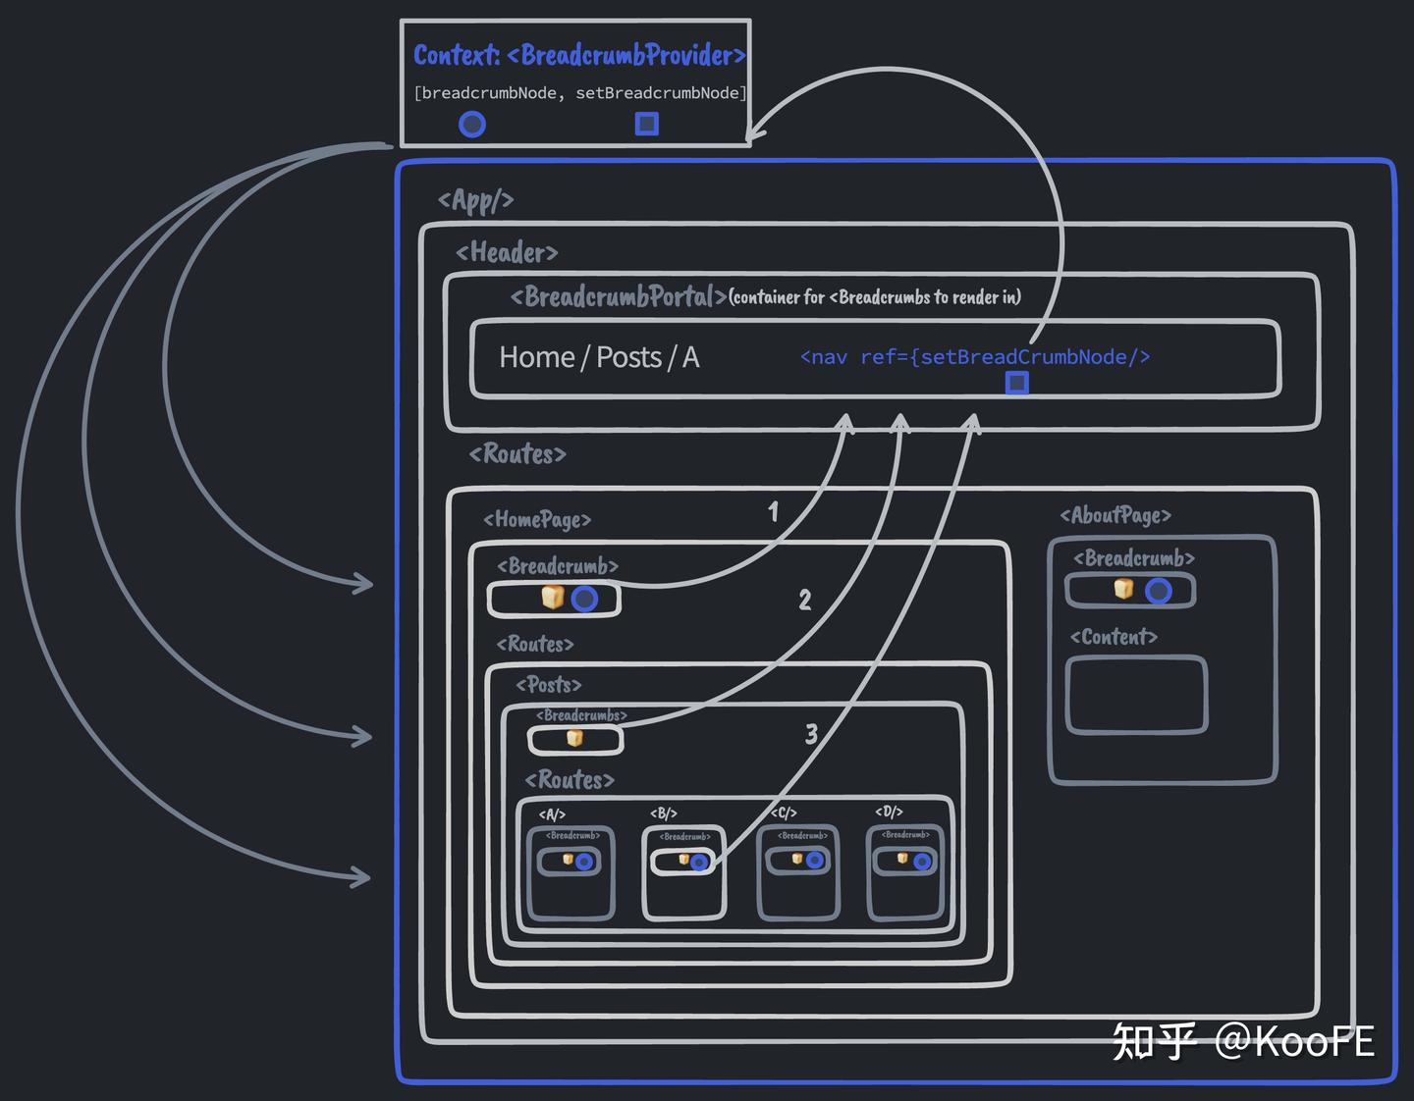Click the blue circle in AboutPage Breadcrumb

1159,591
